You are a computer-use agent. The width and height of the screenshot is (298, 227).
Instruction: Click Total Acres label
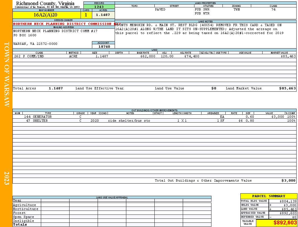(x=24, y=88)
